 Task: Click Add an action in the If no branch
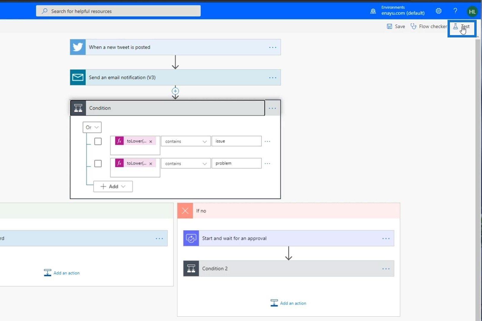(x=288, y=303)
